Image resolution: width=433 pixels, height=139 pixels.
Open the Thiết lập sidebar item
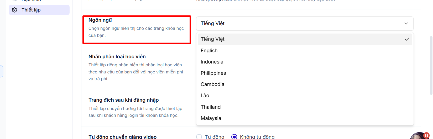point(39,10)
